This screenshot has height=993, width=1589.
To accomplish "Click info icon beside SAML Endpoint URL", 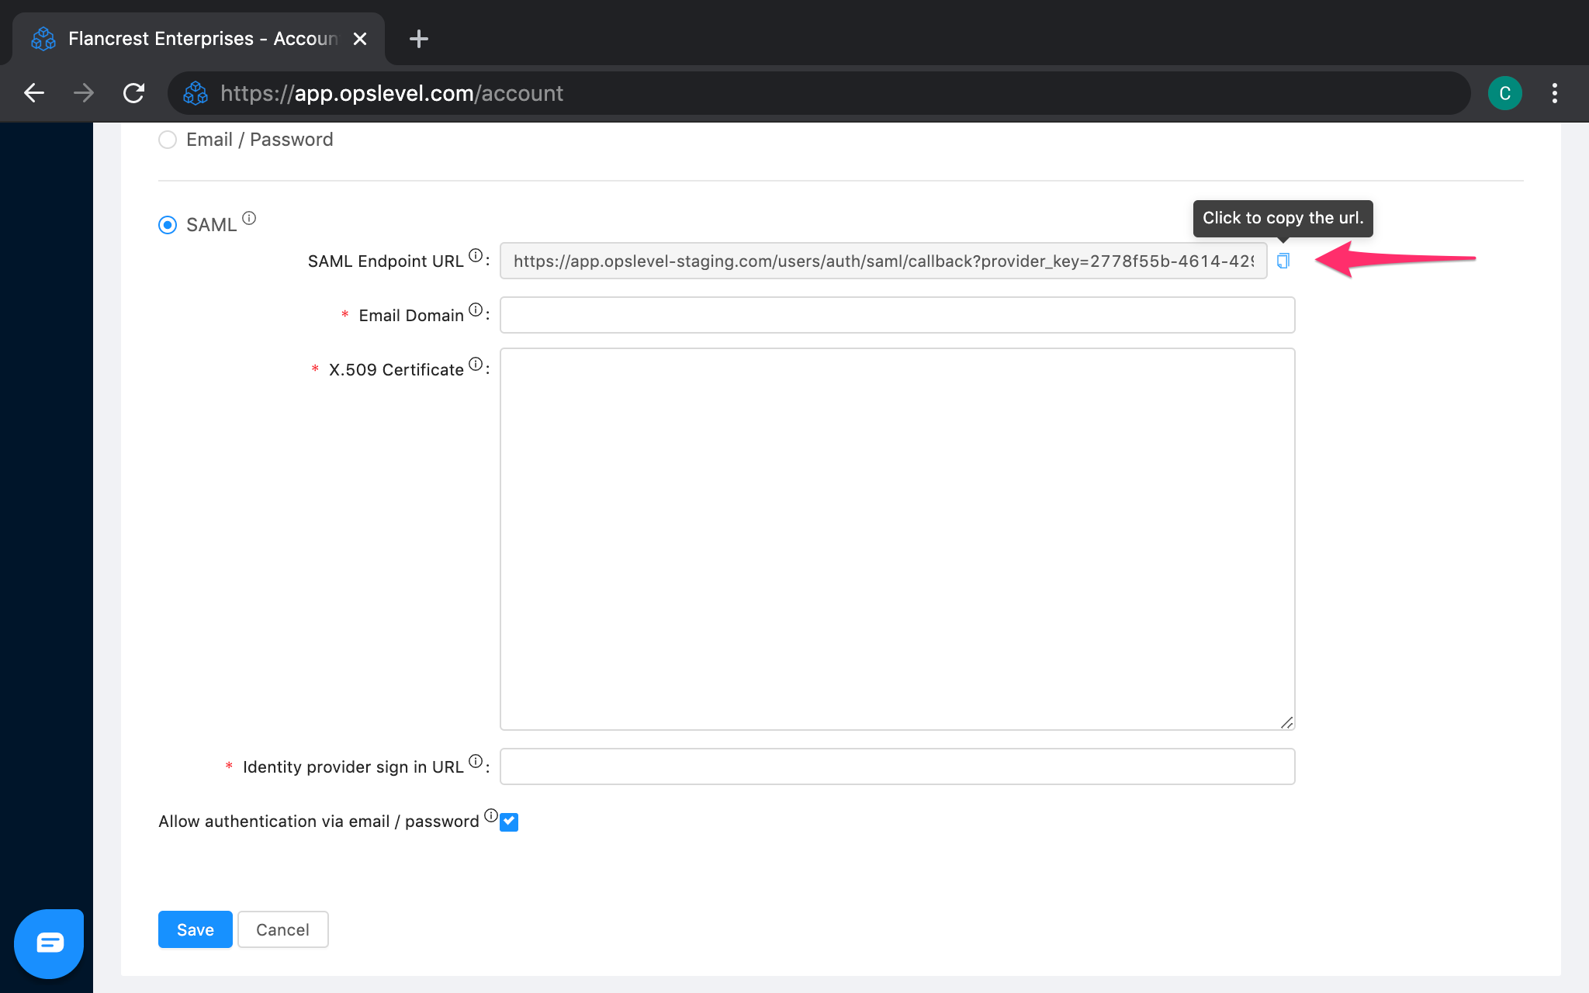I will 476,255.
